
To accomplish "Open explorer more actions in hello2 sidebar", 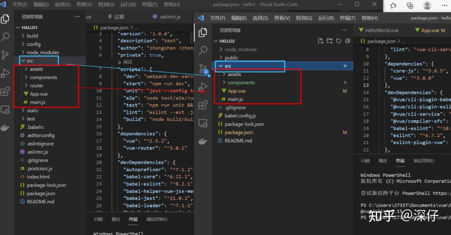I will point(344,30).
